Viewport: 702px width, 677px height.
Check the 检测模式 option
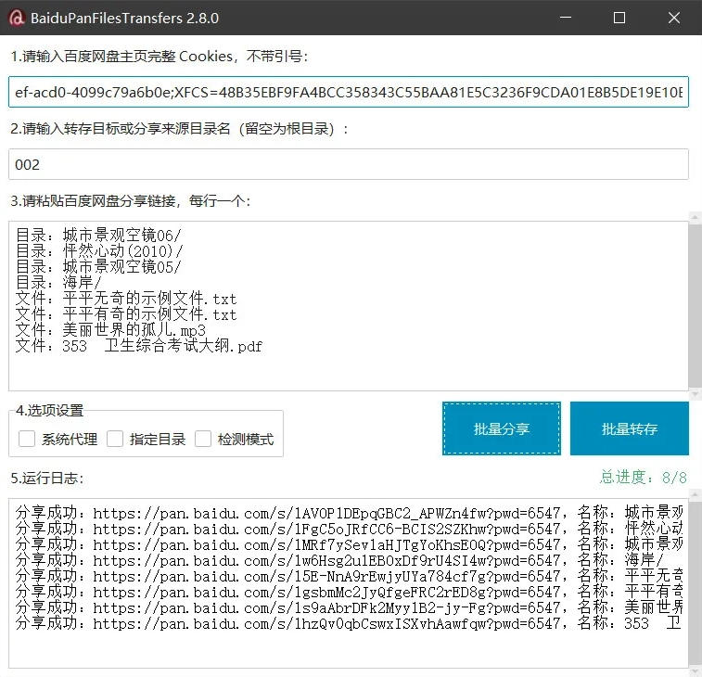pos(203,439)
